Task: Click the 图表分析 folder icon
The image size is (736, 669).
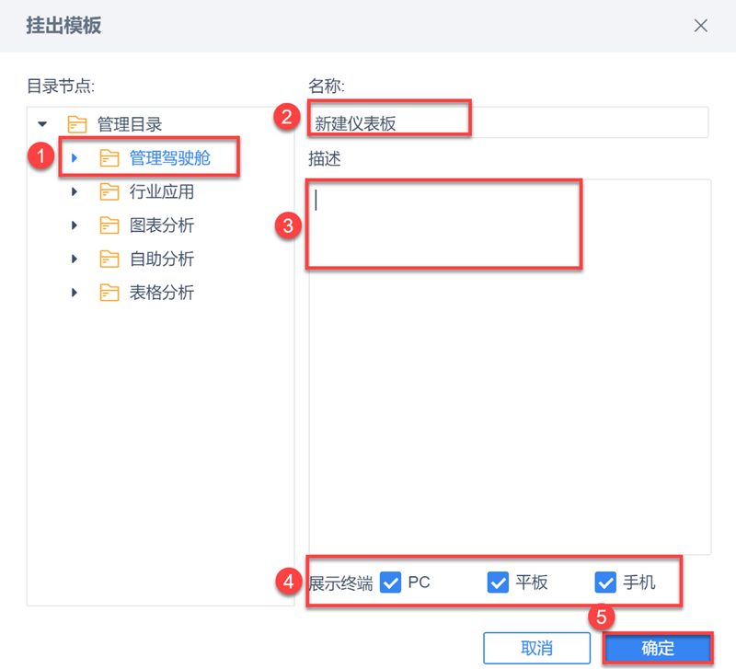Action: coord(109,225)
